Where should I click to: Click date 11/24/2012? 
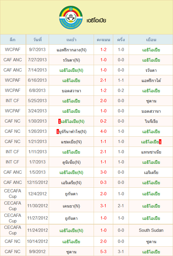point(37,231)
